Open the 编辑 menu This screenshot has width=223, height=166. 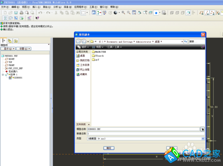coord(16,7)
